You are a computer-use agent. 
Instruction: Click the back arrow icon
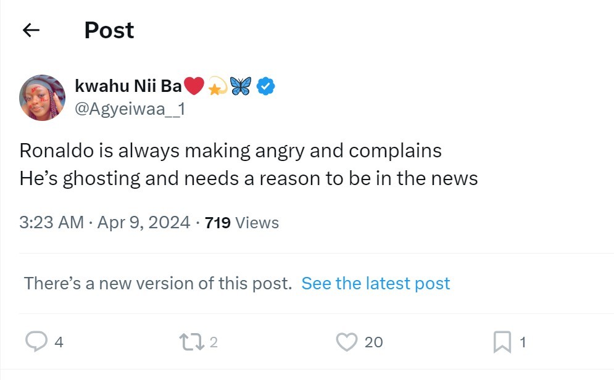point(31,30)
